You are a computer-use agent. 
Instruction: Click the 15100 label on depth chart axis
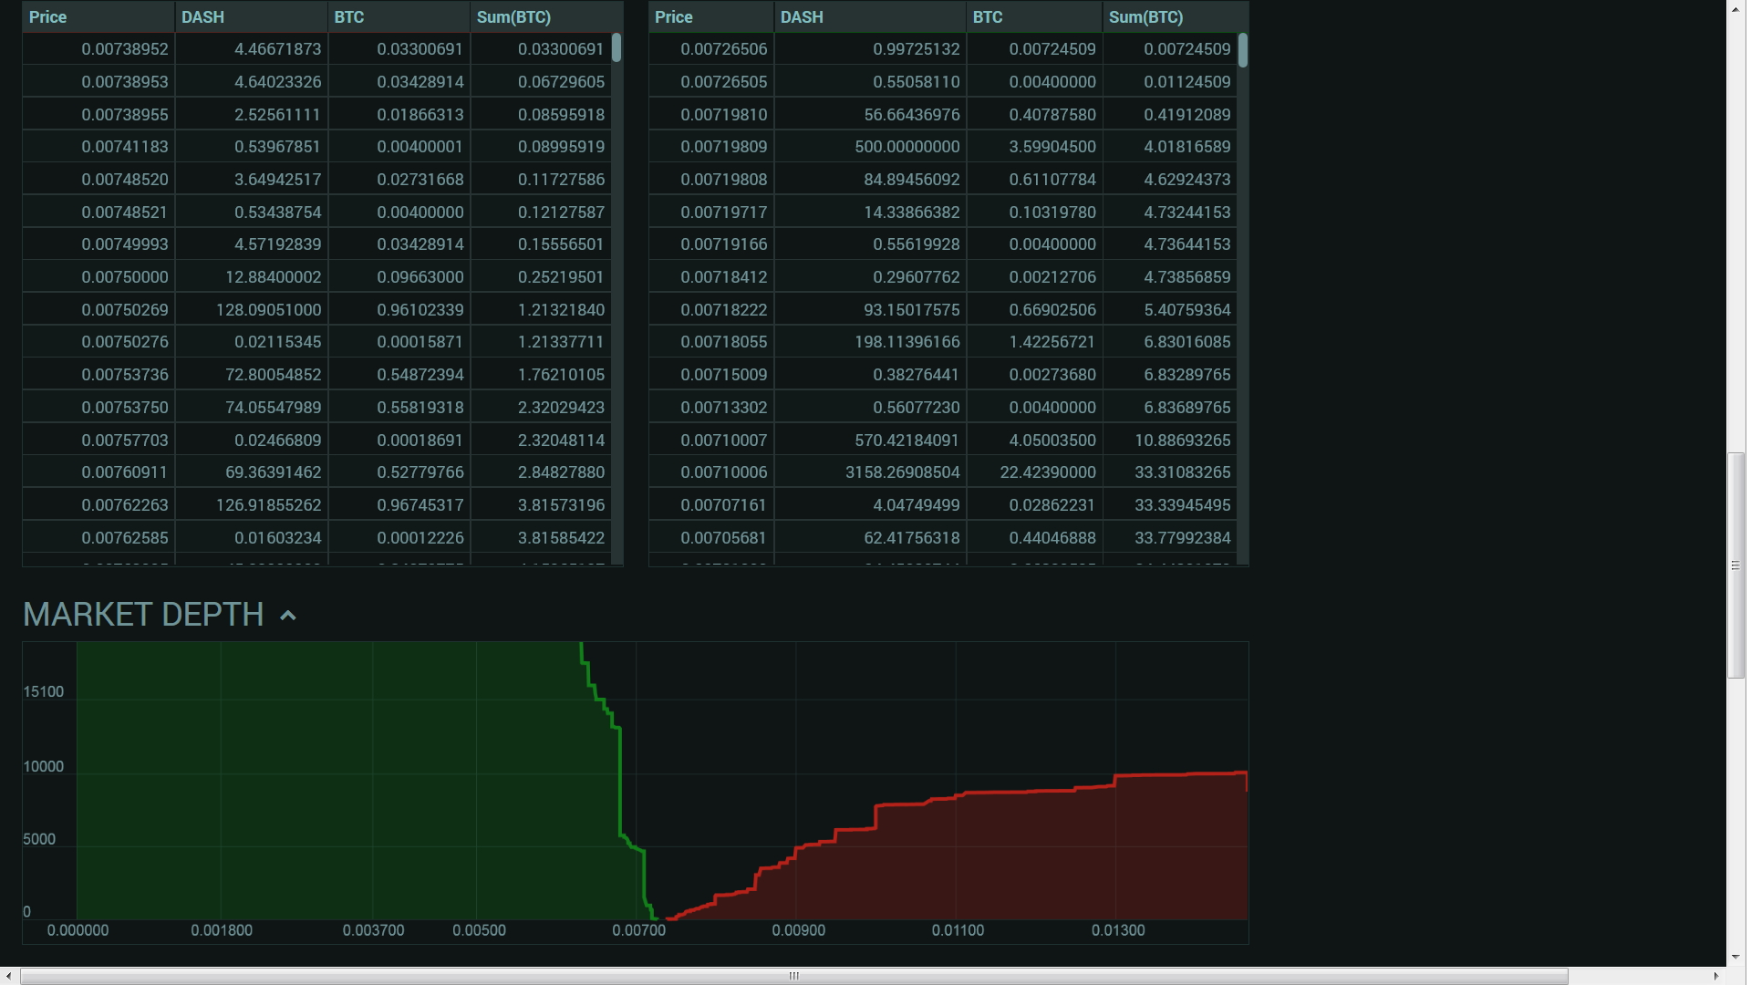(44, 692)
